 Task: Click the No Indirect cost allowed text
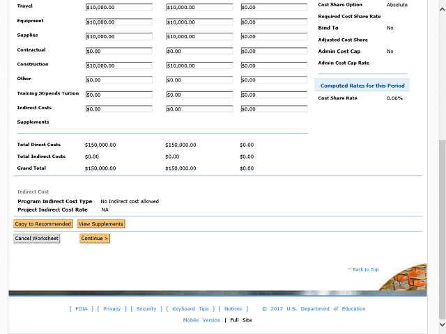point(130,201)
